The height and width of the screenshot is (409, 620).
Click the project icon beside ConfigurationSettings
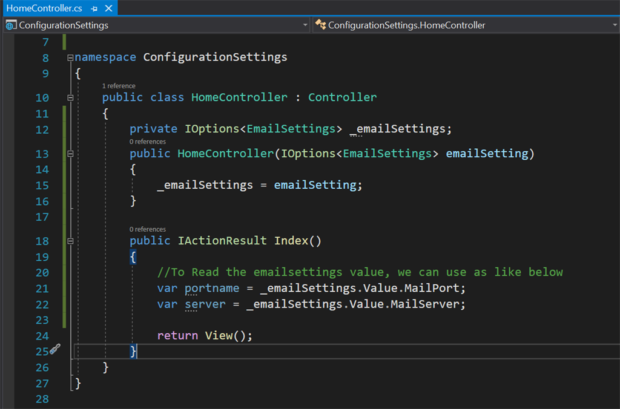[11, 25]
